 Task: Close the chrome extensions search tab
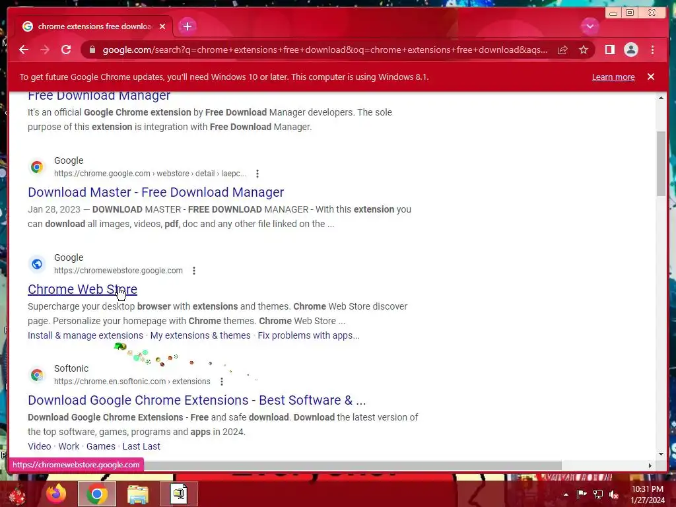(162, 26)
